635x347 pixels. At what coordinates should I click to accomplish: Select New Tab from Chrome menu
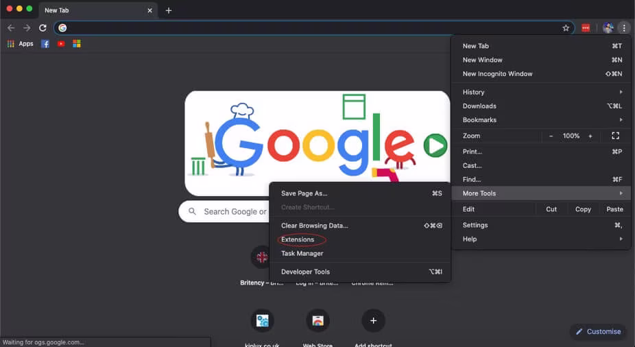tap(541, 46)
